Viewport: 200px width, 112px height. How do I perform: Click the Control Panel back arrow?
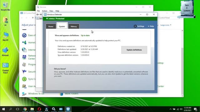pos(22,18)
